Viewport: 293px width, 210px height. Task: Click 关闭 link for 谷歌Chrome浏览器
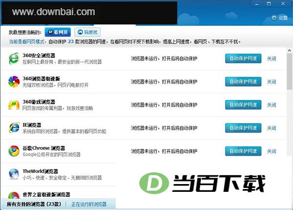pos(272,151)
